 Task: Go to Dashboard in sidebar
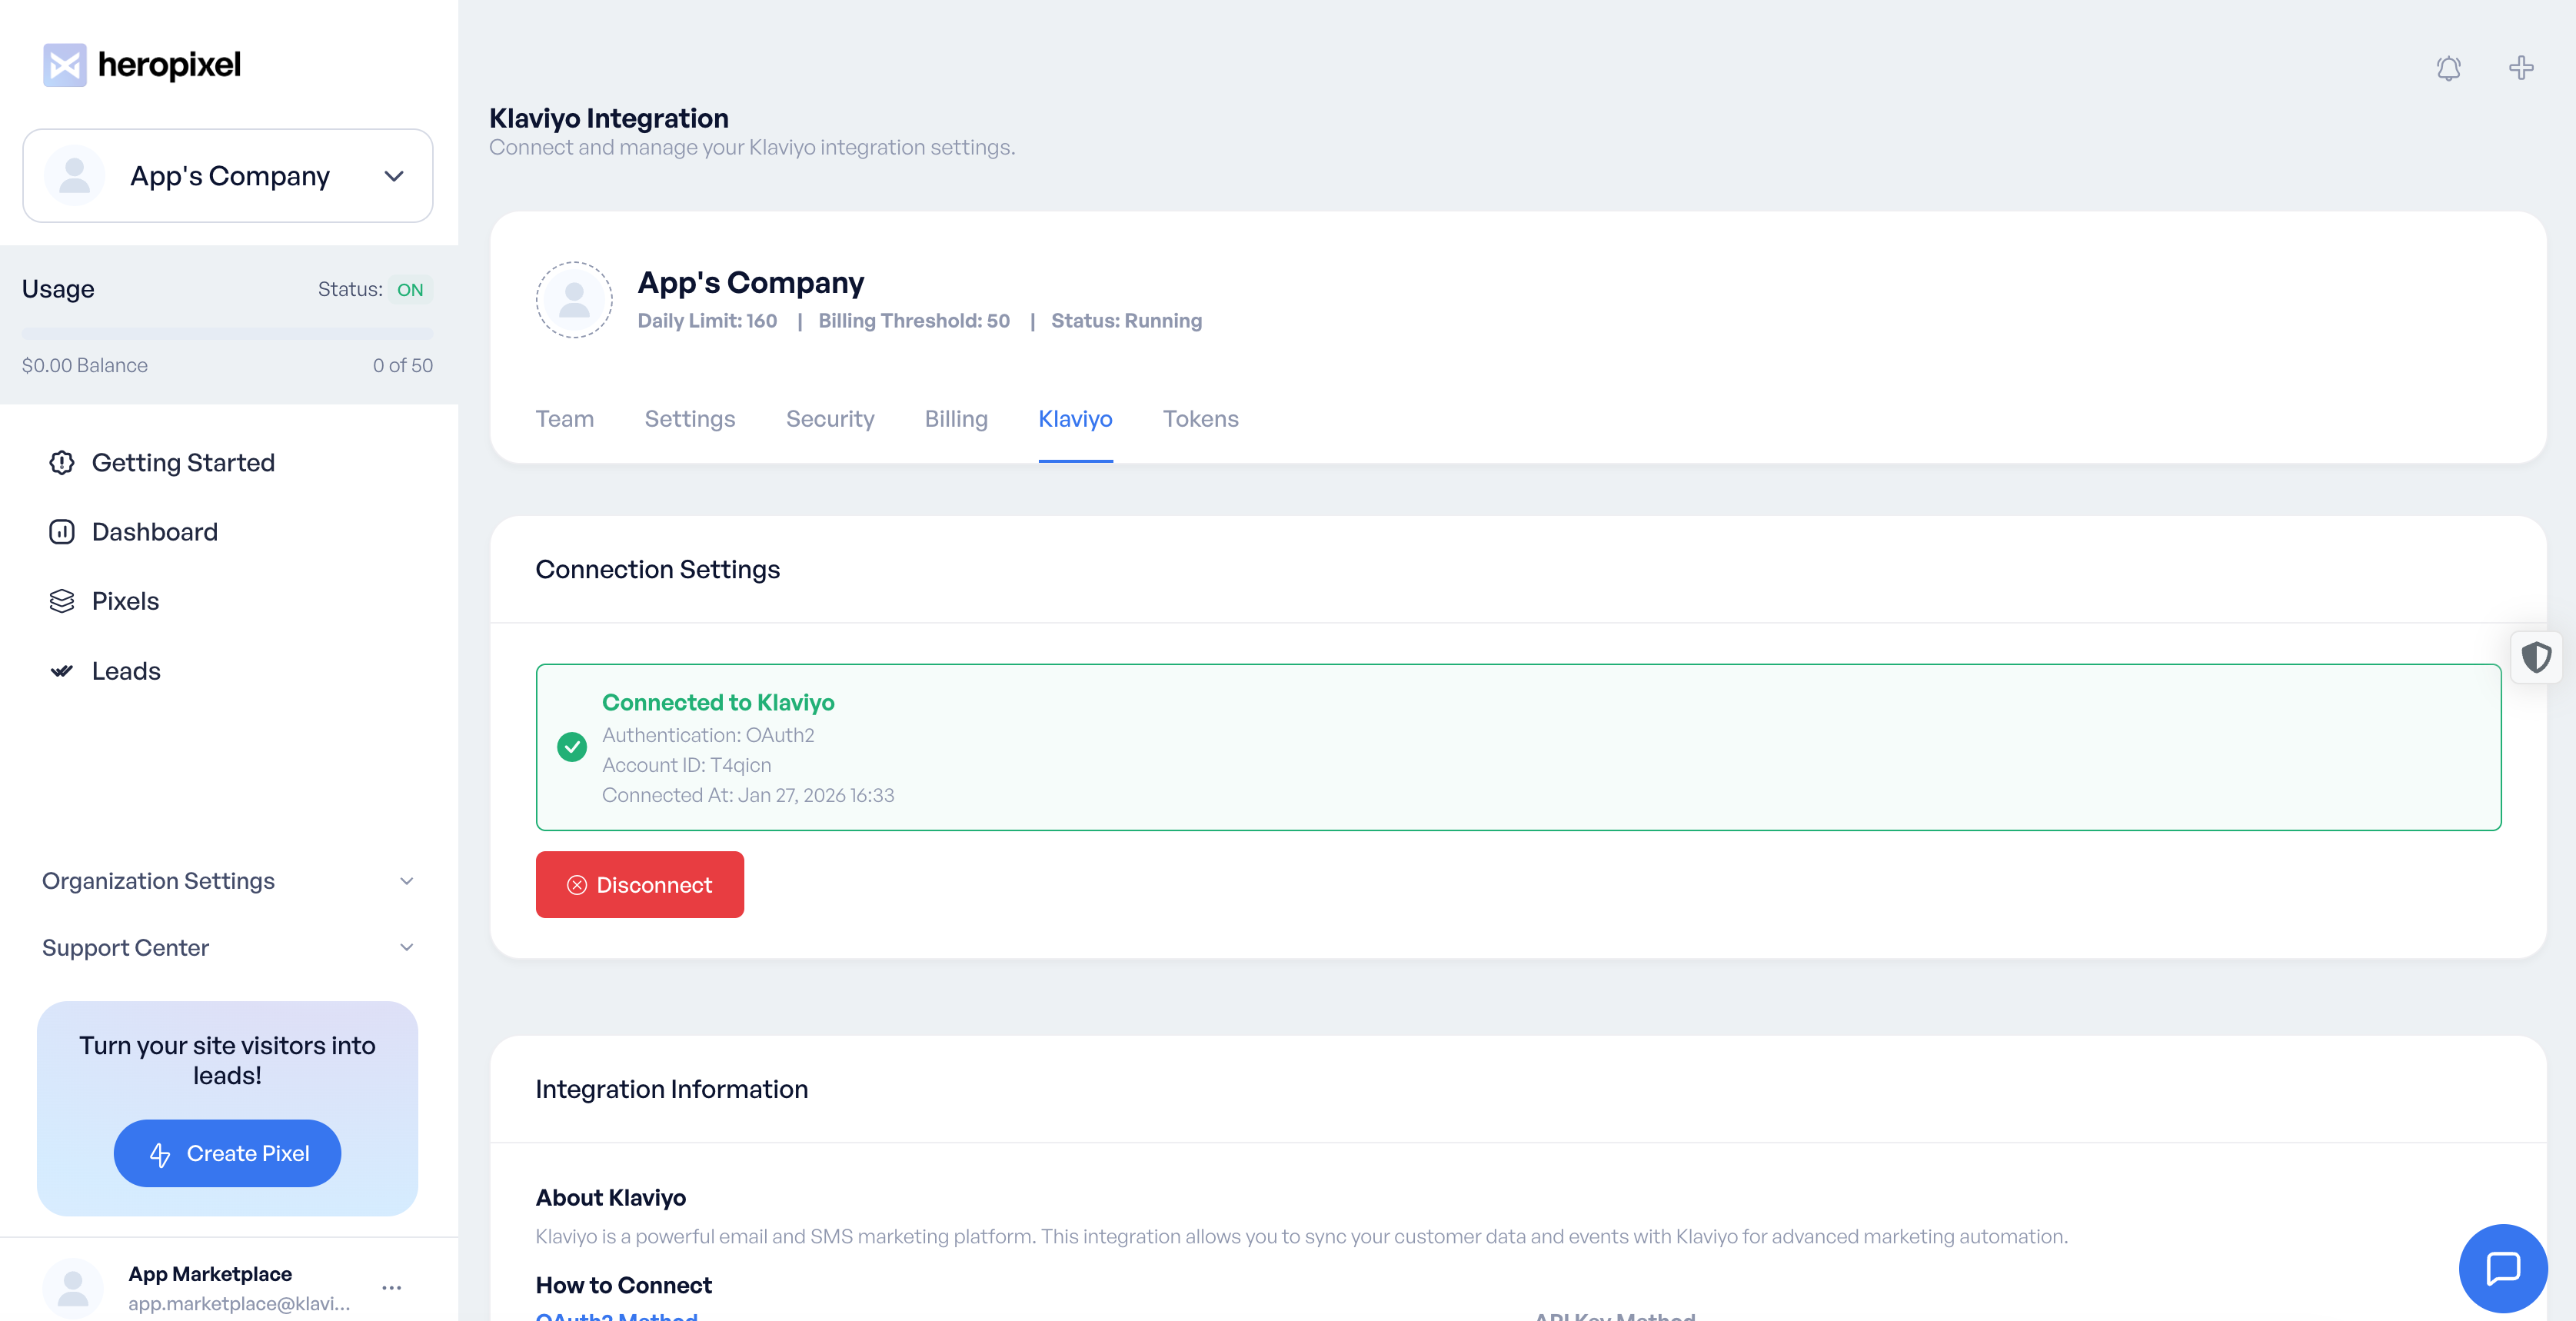pos(154,532)
